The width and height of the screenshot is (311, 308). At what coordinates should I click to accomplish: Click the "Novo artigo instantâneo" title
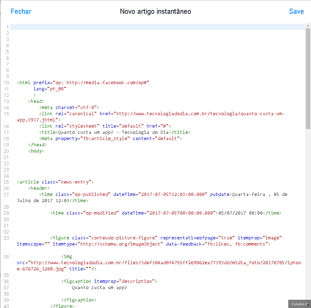[x=155, y=11]
